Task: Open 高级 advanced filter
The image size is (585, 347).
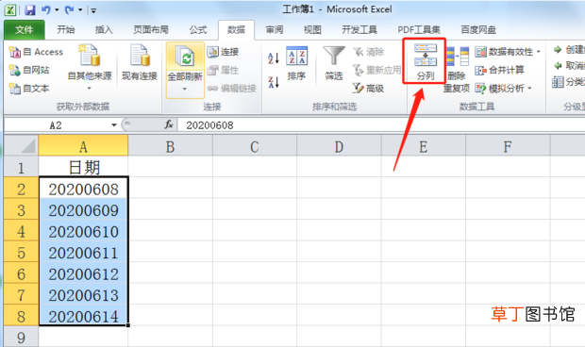Action: point(369,89)
